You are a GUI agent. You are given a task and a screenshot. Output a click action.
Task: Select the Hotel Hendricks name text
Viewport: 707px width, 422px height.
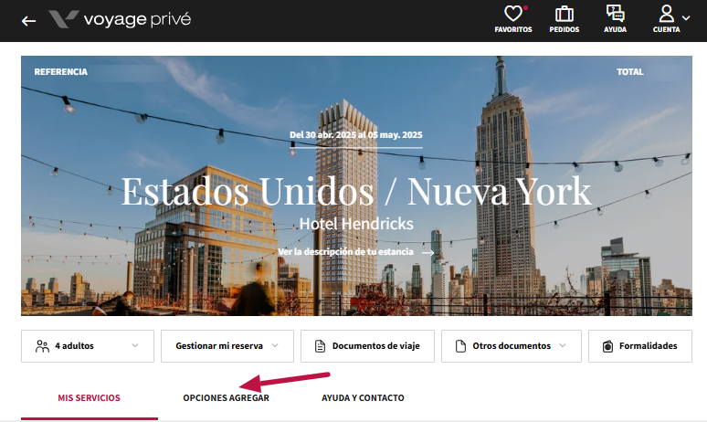pos(356,224)
